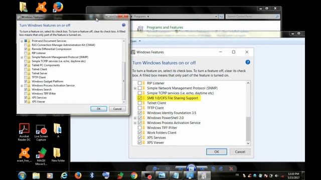Expand Windows Process Activation Service in the right dialog

click(135, 123)
